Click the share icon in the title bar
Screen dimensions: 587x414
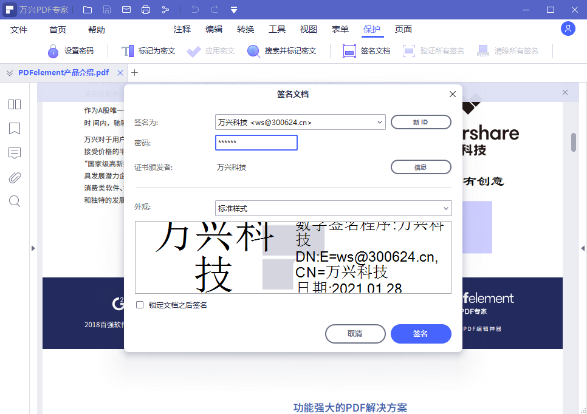coord(165,9)
